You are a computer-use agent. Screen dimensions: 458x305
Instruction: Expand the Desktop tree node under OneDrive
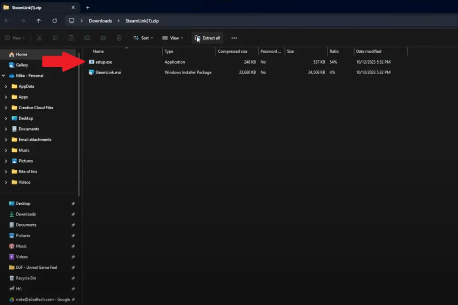coord(6,118)
